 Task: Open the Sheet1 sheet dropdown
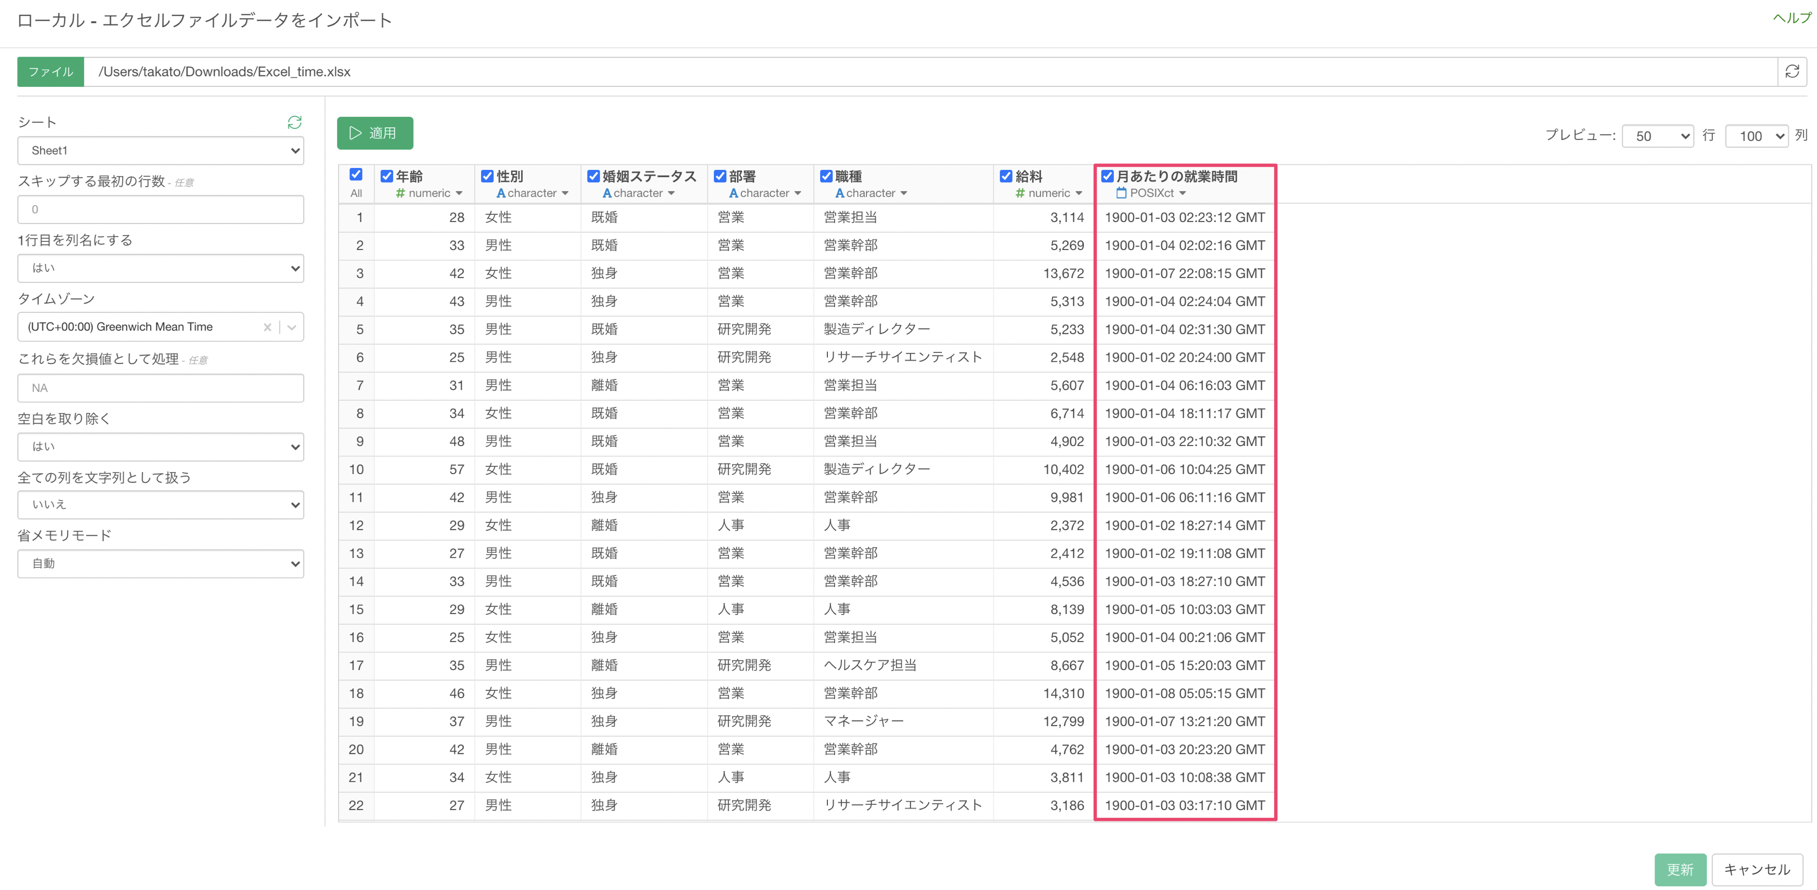(x=161, y=150)
